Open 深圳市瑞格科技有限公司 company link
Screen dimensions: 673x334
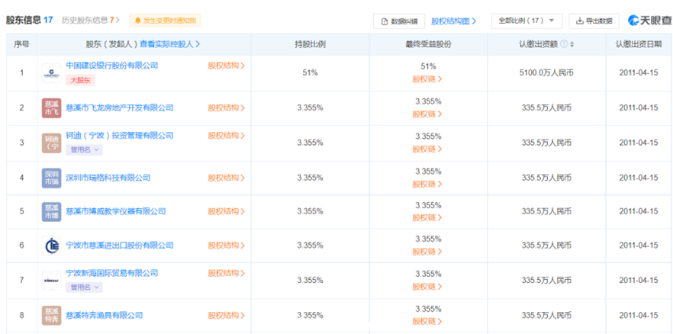[108, 178]
